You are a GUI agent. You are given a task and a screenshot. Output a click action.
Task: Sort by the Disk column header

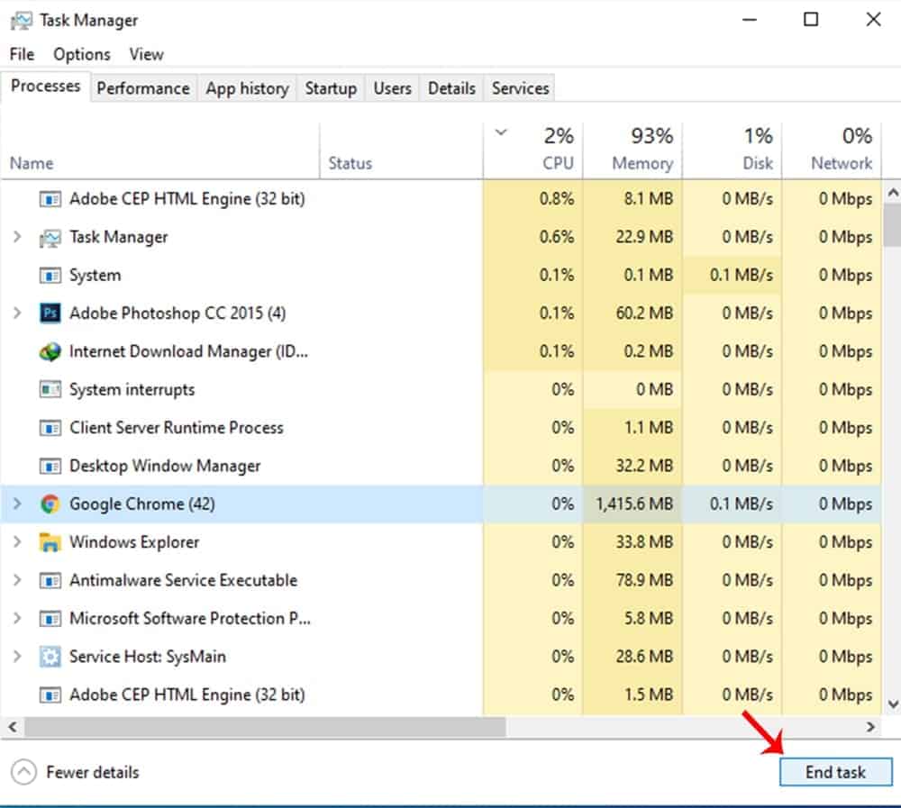[x=732, y=150]
